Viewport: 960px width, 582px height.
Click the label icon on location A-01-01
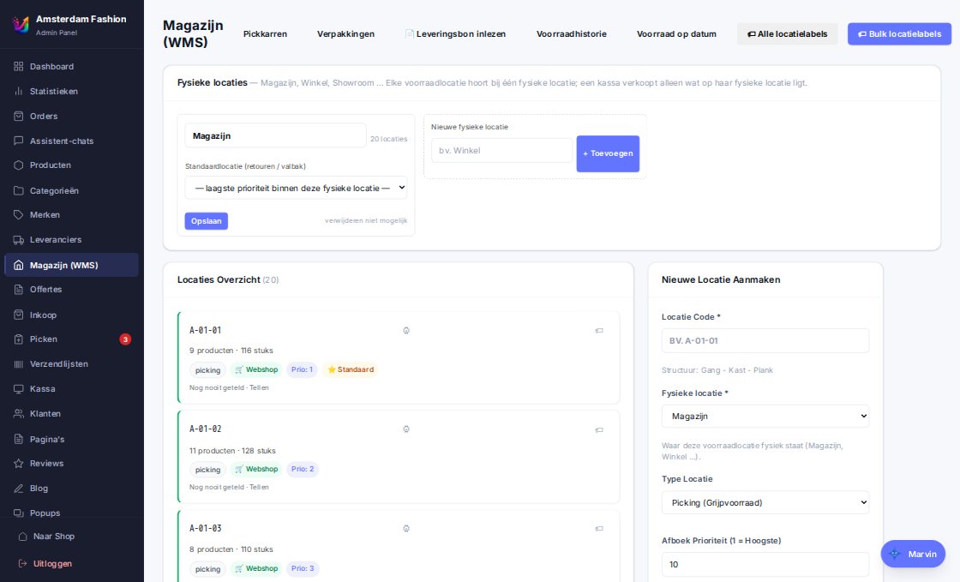click(599, 331)
